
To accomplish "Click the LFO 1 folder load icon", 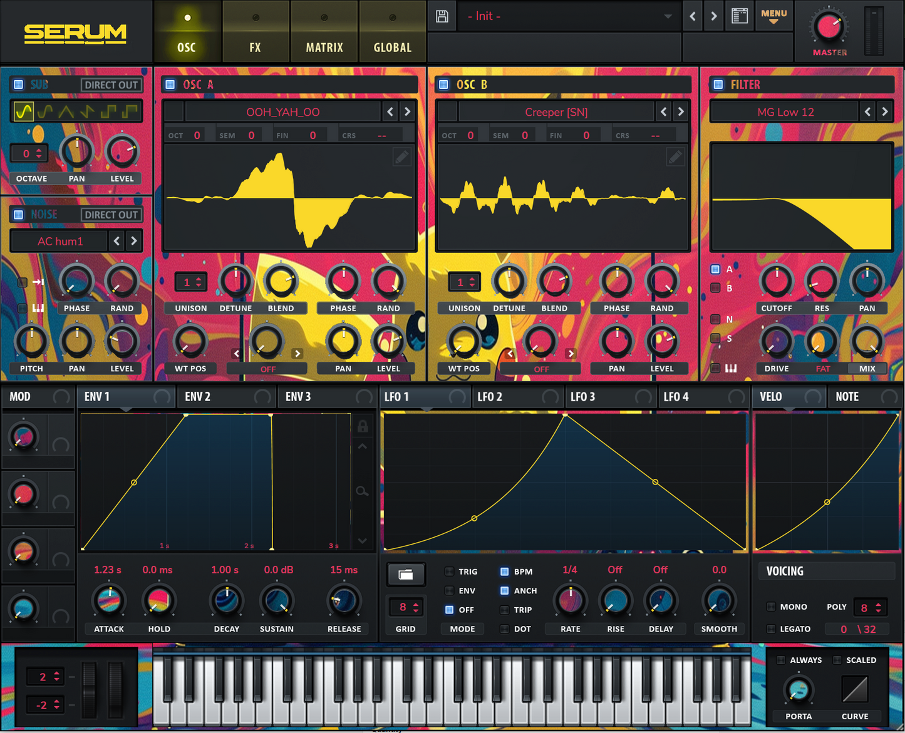I will click(406, 575).
